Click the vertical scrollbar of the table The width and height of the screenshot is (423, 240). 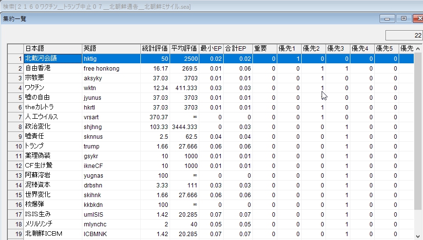click(418, 146)
